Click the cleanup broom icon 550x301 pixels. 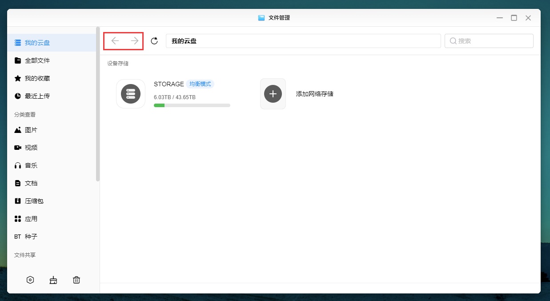pos(53,280)
